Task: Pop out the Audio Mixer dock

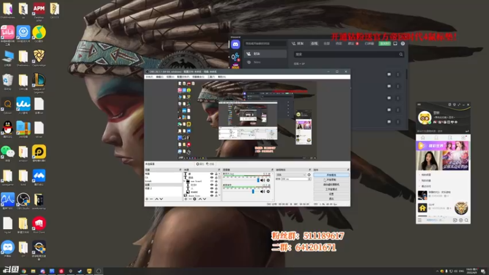Action: pyautogui.click(x=272, y=170)
